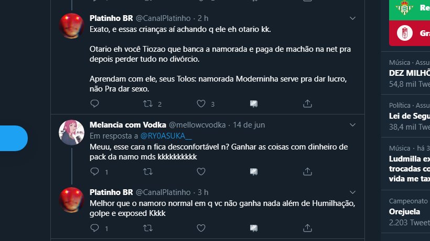Click the Real Betis club crest
The height and width of the screenshot is (241, 430).
coord(404,7)
